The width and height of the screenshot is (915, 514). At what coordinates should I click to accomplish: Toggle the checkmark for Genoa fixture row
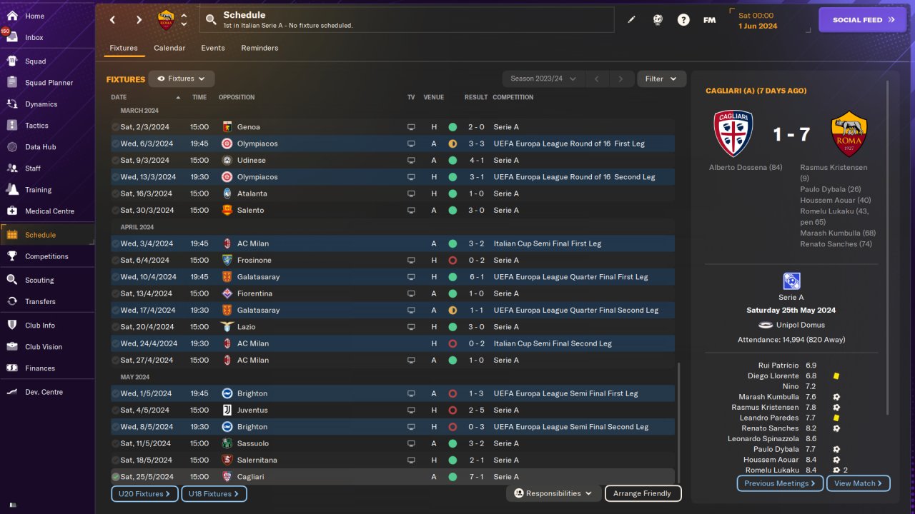[x=115, y=127]
